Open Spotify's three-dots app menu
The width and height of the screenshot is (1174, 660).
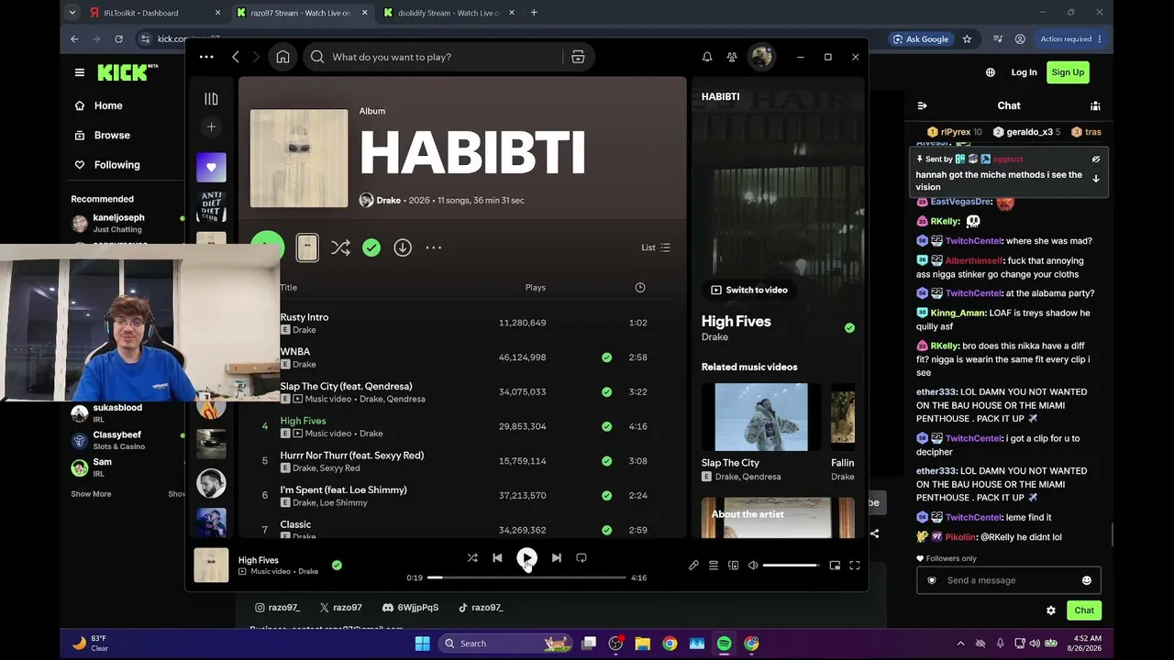tap(206, 57)
